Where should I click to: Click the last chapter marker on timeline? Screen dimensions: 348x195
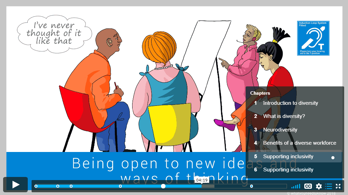point(252,186)
